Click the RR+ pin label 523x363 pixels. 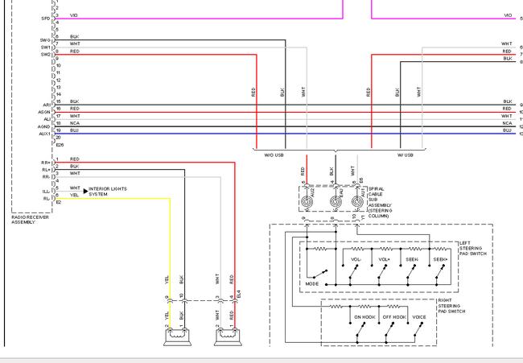click(x=46, y=163)
